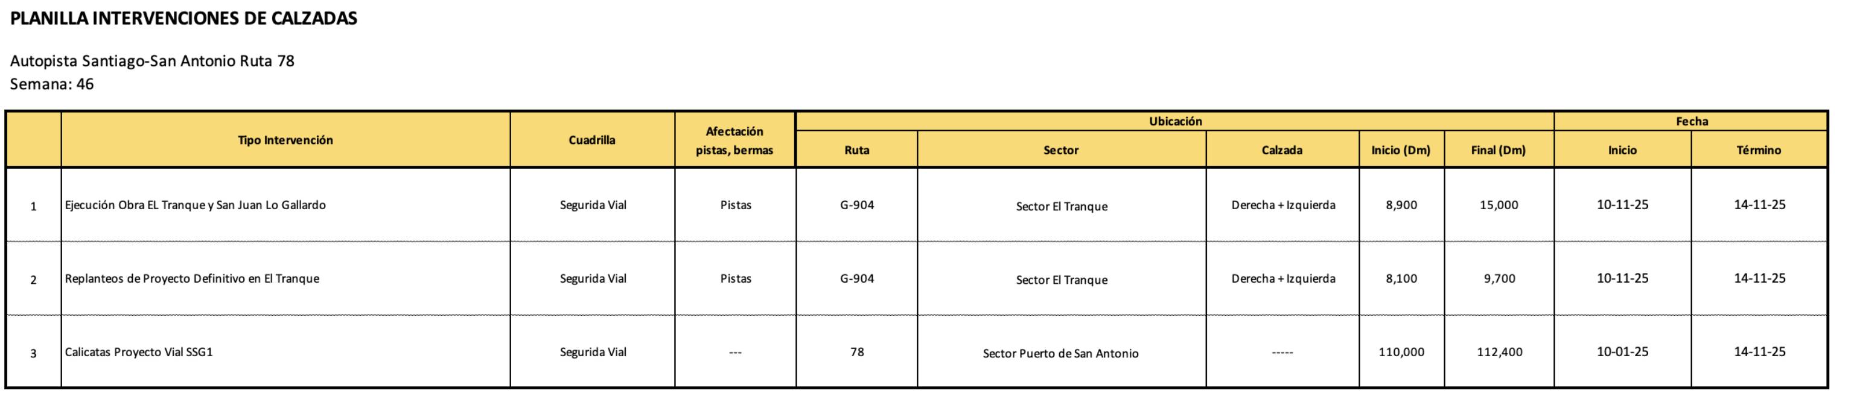This screenshot has width=1851, height=402.
Task: Select the '9,700' final distance cell
Action: click(1500, 278)
